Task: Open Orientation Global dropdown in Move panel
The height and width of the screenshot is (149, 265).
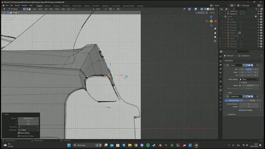Action: (x=29, y=130)
